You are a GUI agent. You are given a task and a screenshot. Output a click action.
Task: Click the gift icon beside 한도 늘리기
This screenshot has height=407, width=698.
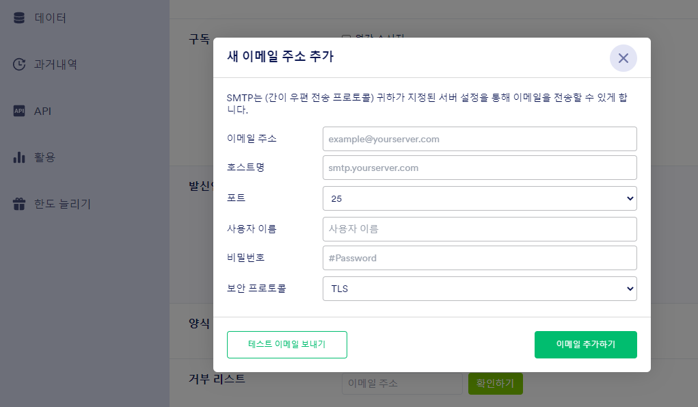coord(19,204)
